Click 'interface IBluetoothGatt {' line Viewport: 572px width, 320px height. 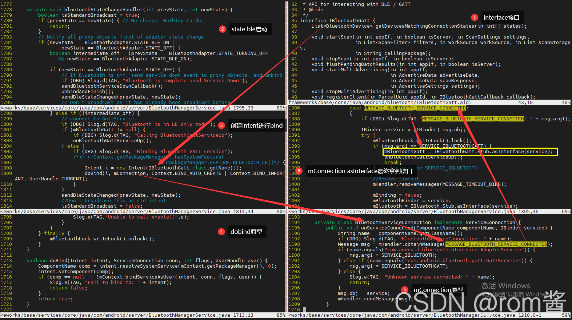337,21
